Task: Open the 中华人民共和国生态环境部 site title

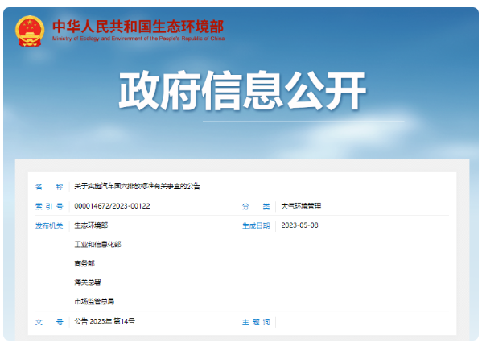Action: click(138, 27)
